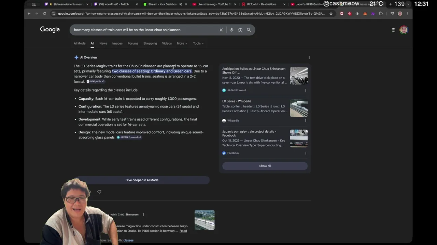The image size is (437, 245).
Task: Click the Read more link in wiki result
Action: click(x=183, y=231)
